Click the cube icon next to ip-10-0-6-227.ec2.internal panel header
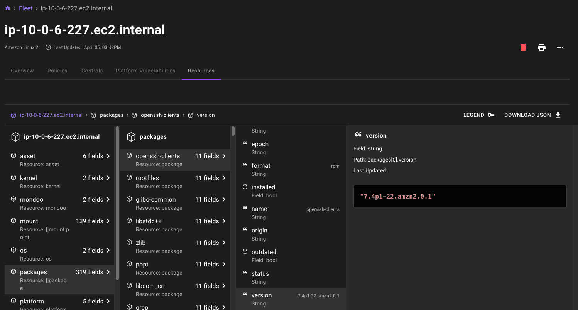The width and height of the screenshot is (578, 310). [15, 136]
